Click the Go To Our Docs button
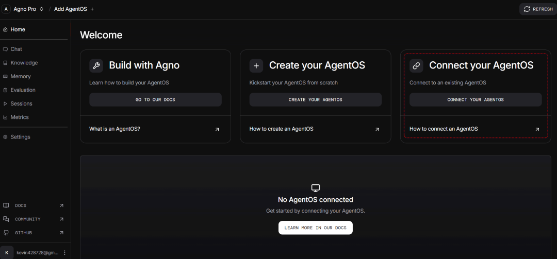 [155, 100]
